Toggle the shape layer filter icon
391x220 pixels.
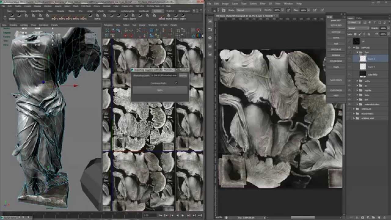pos(379,23)
